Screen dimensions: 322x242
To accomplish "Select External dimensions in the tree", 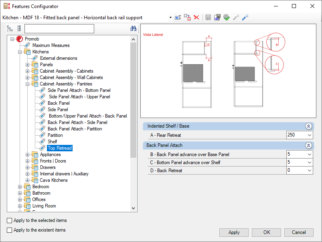I will (59, 58).
